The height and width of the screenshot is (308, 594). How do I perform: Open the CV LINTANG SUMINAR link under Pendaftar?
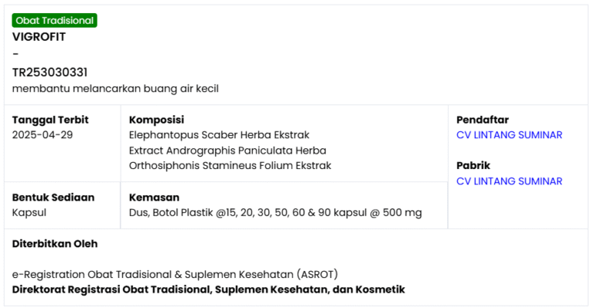click(509, 135)
